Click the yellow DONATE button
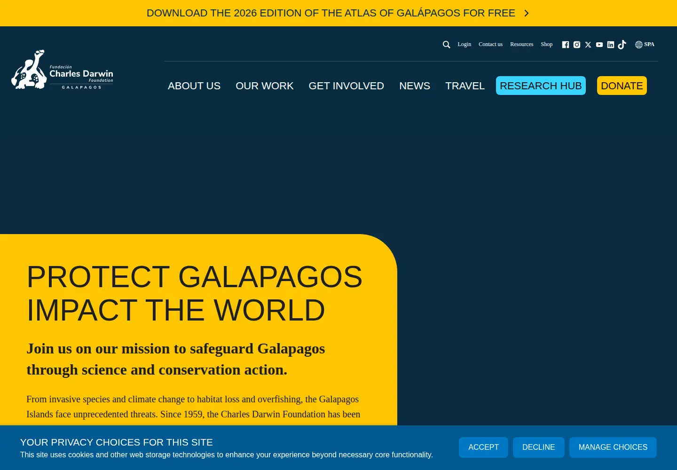Viewport: 677px width, 470px height. (x=622, y=86)
